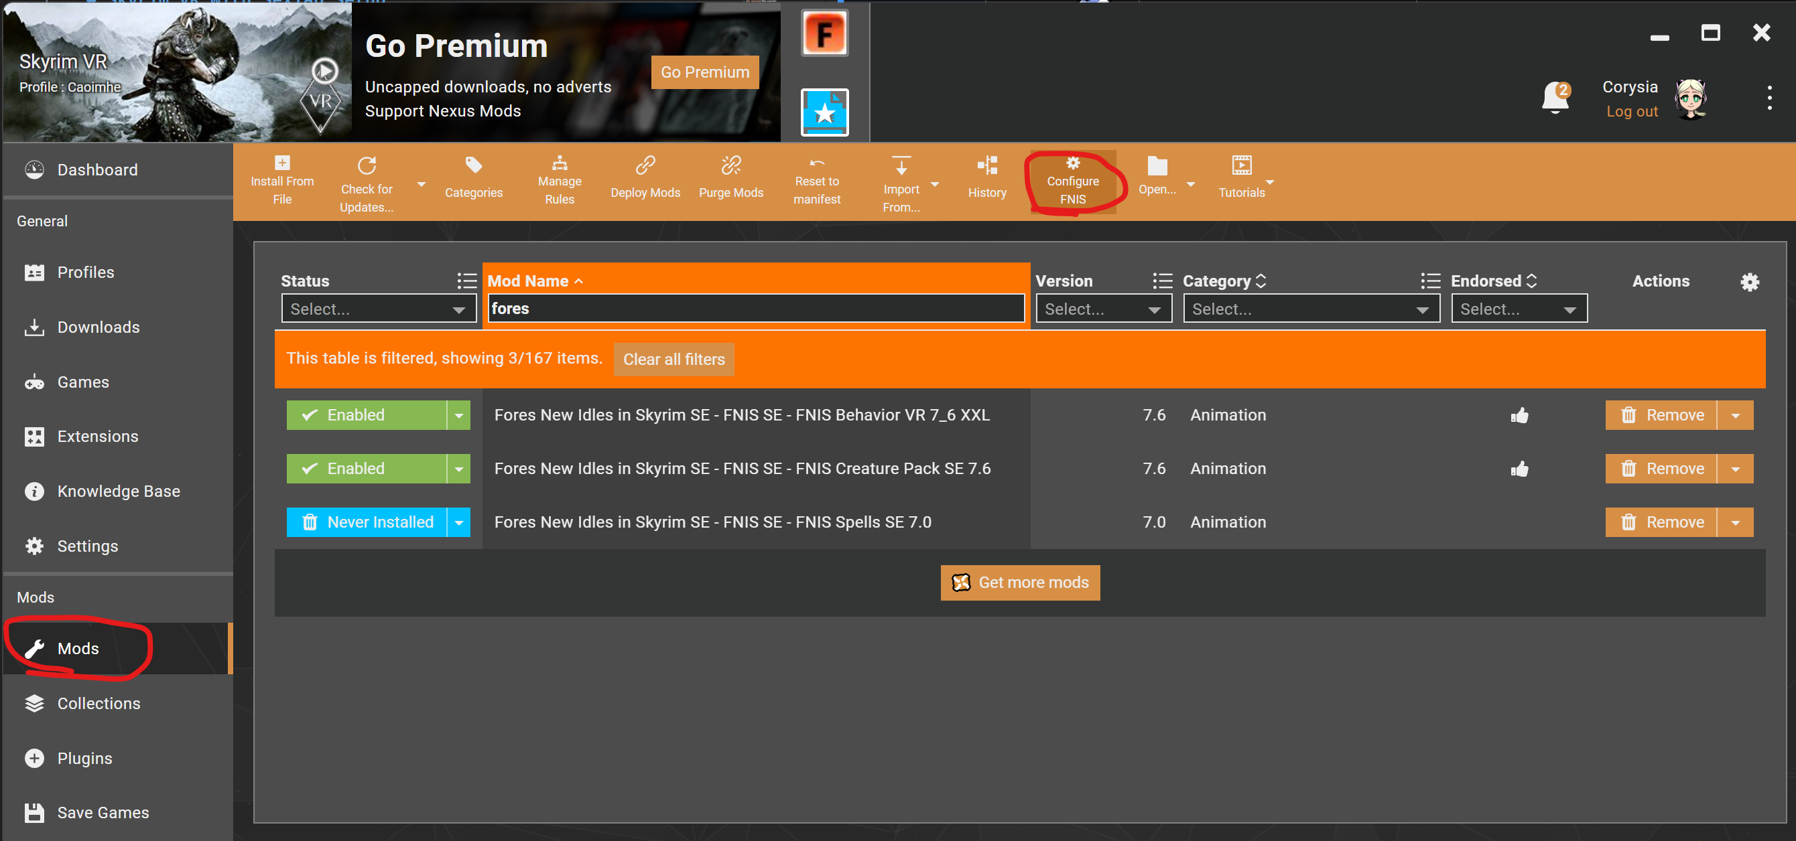Expand Check for Updates dropdown arrow

[421, 185]
